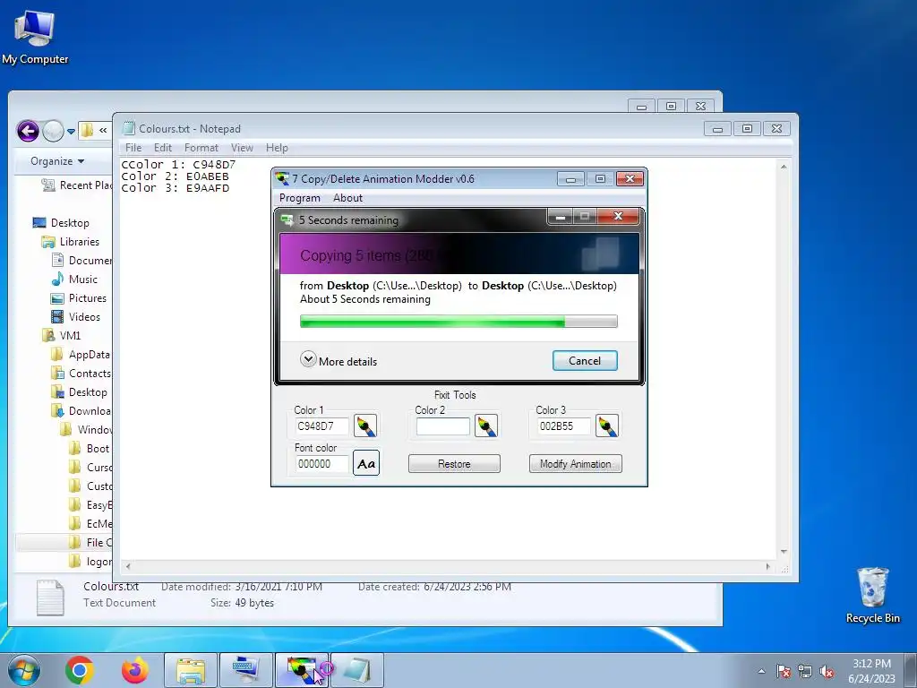Open Color 3 paintbrush color picker

pos(607,426)
